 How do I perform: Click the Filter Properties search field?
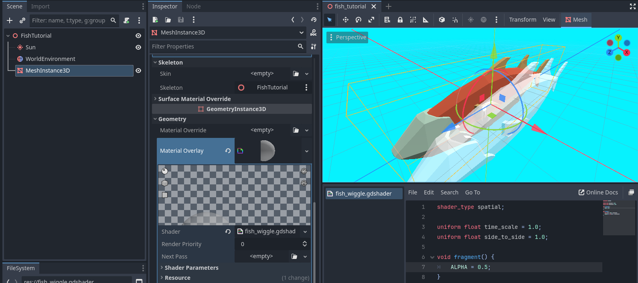click(x=223, y=46)
